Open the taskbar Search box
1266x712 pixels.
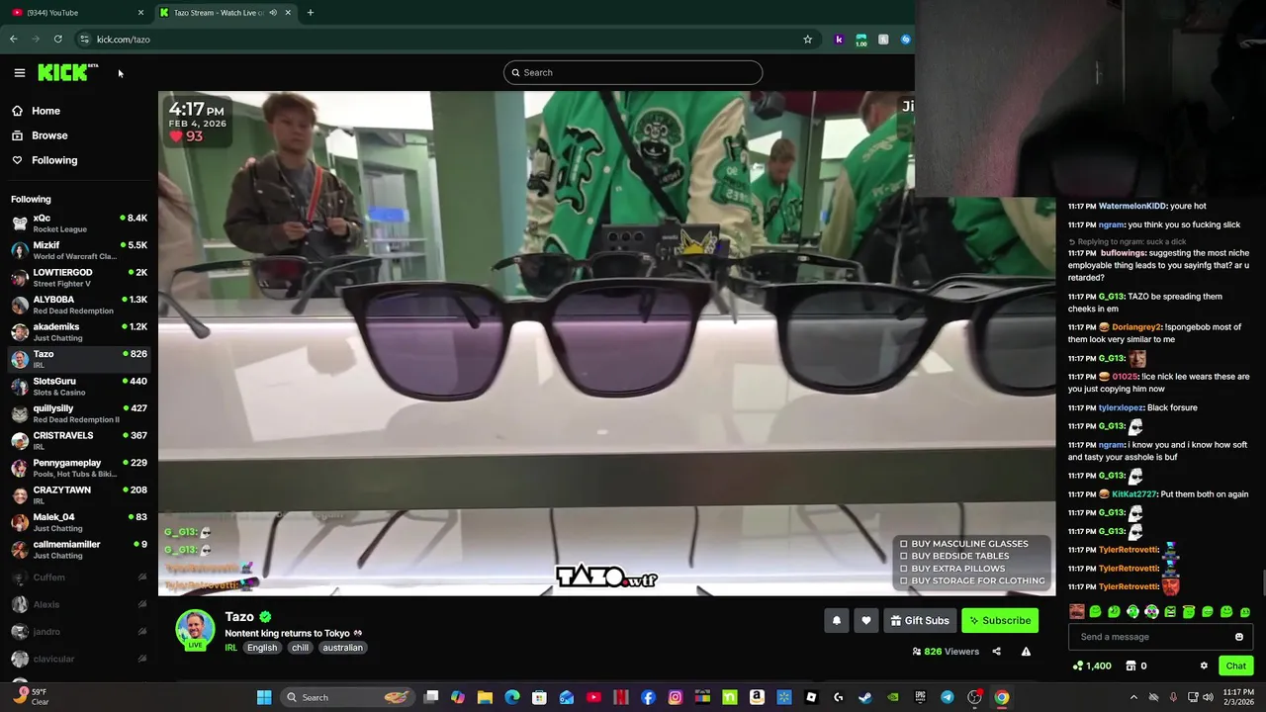click(x=347, y=697)
